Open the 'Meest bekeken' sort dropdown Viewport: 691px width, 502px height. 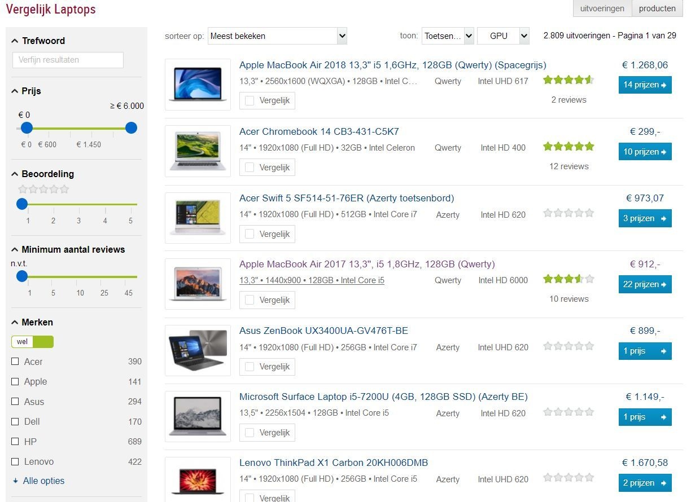(277, 36)
